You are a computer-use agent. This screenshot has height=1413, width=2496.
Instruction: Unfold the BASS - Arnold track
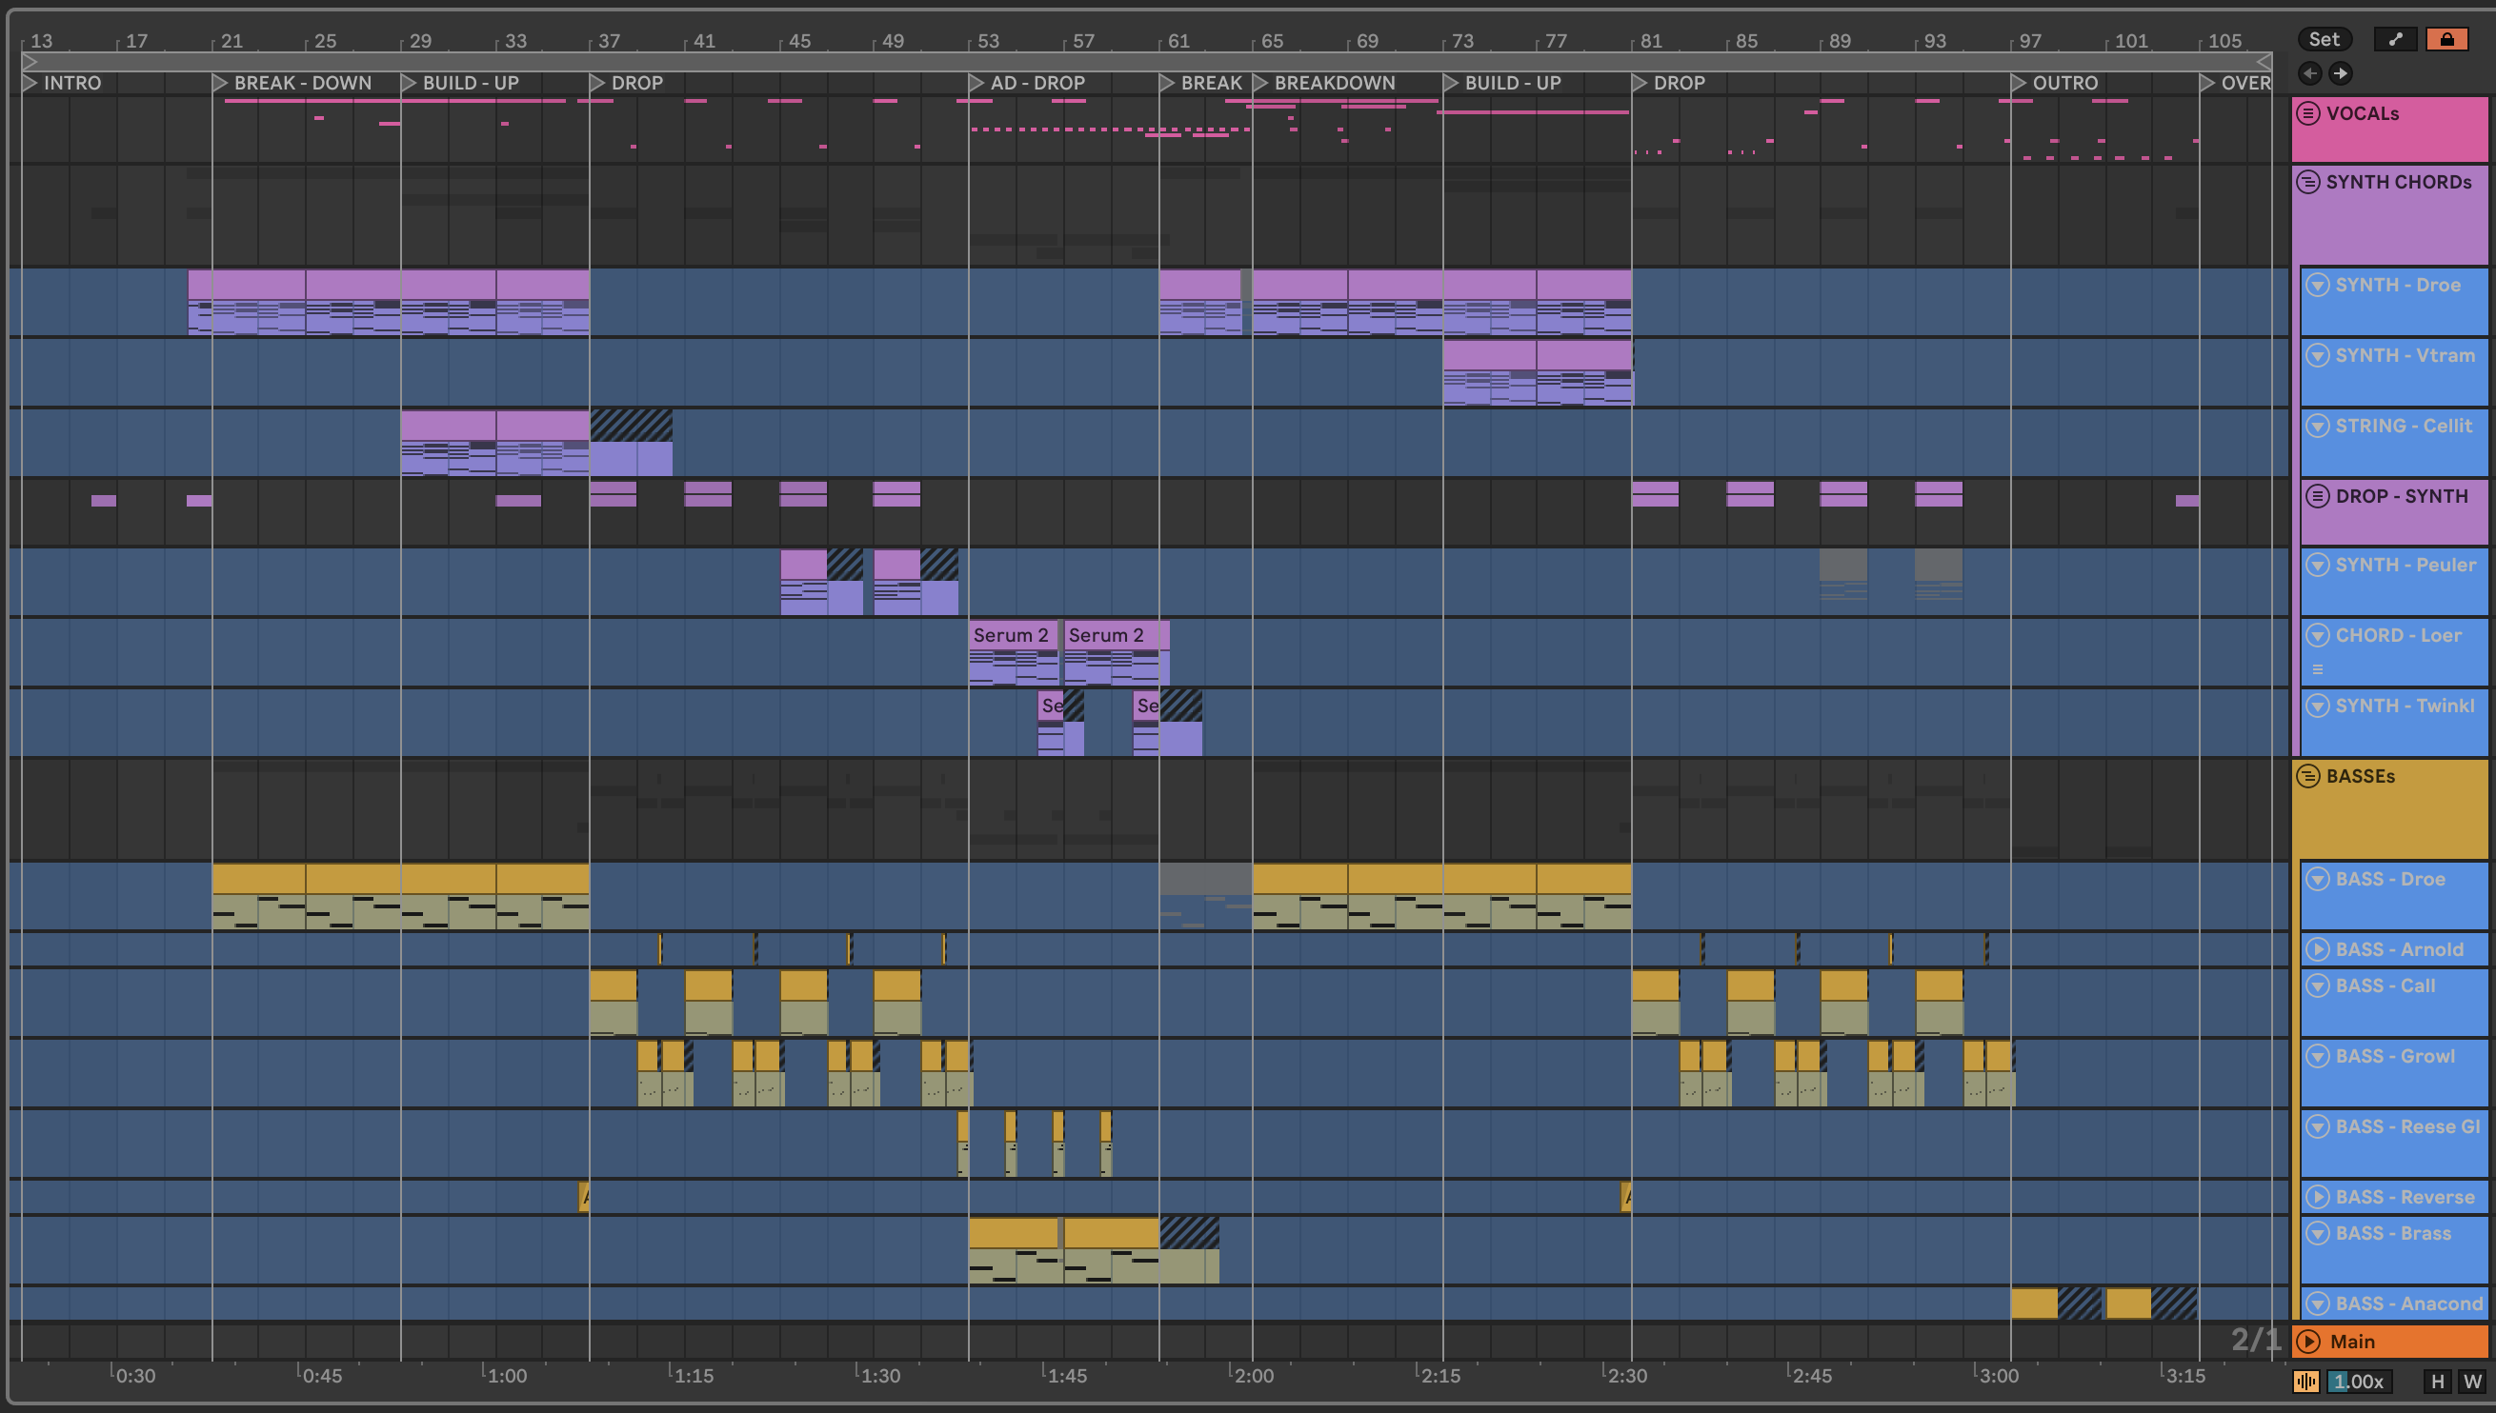point(2317,949)
